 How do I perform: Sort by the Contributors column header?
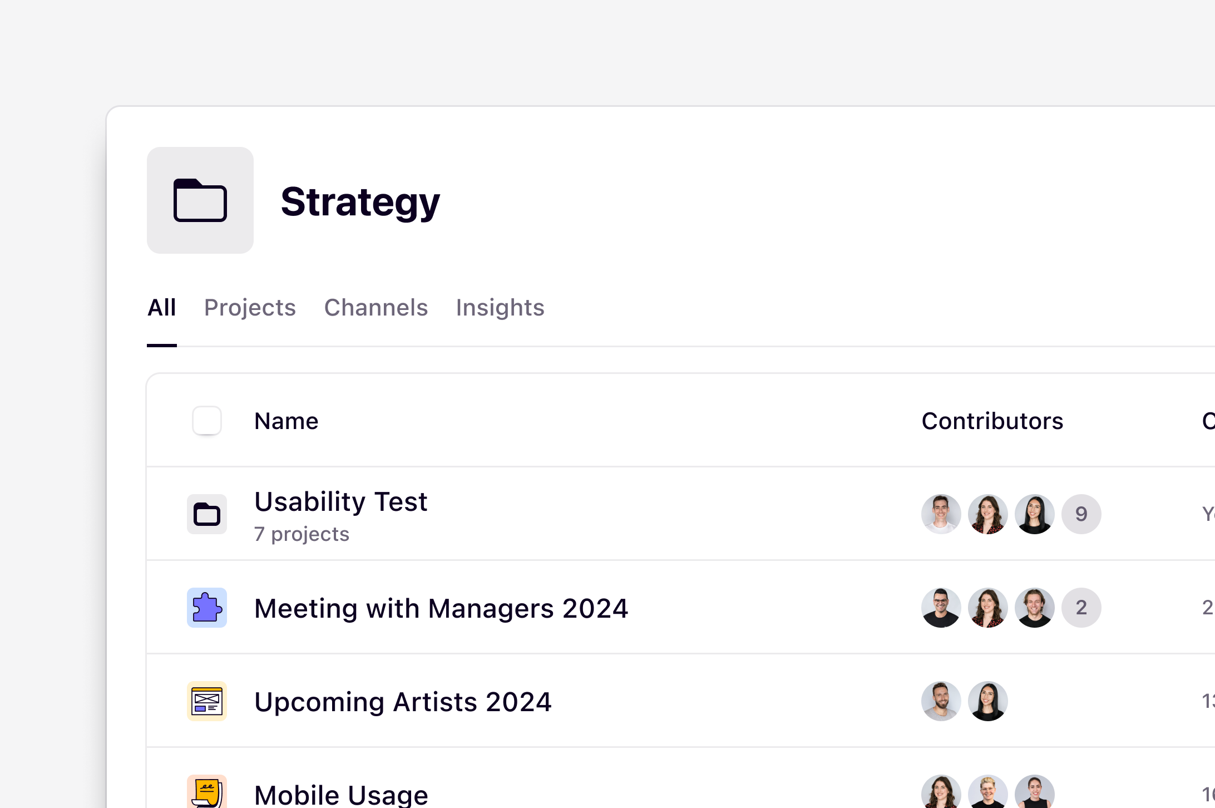[992, 421]
